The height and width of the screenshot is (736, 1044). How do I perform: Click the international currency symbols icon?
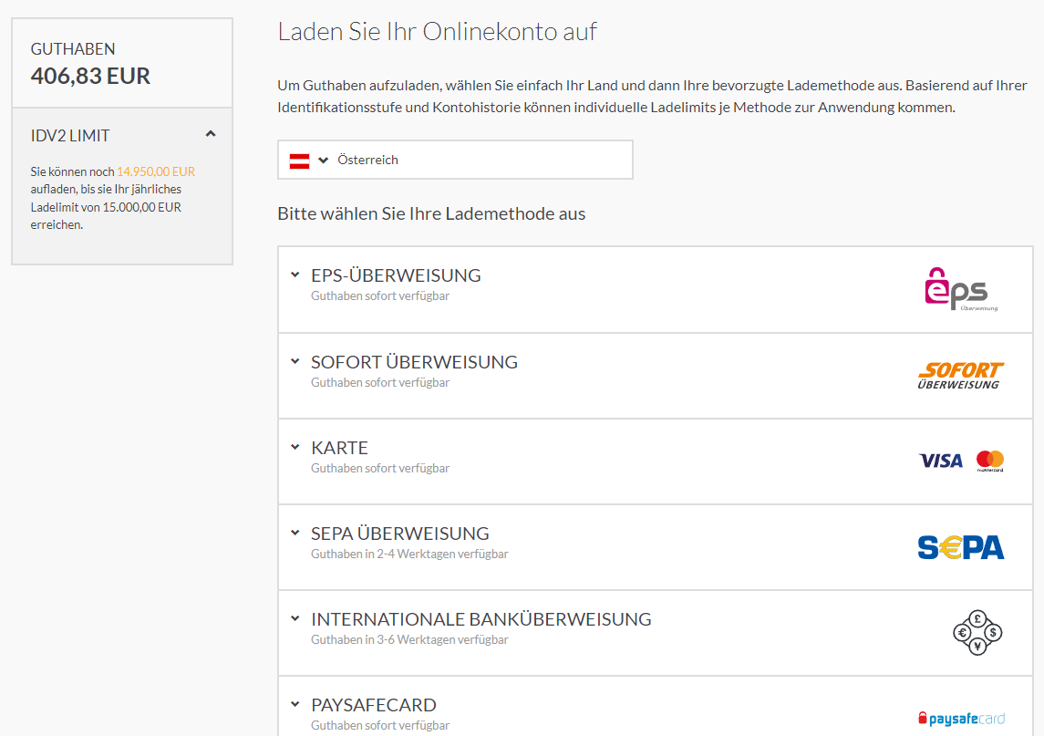click(977, 633)
